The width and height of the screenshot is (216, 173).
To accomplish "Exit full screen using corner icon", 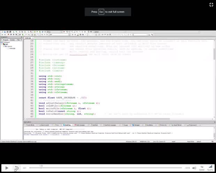I will click(x=211, y=5).
